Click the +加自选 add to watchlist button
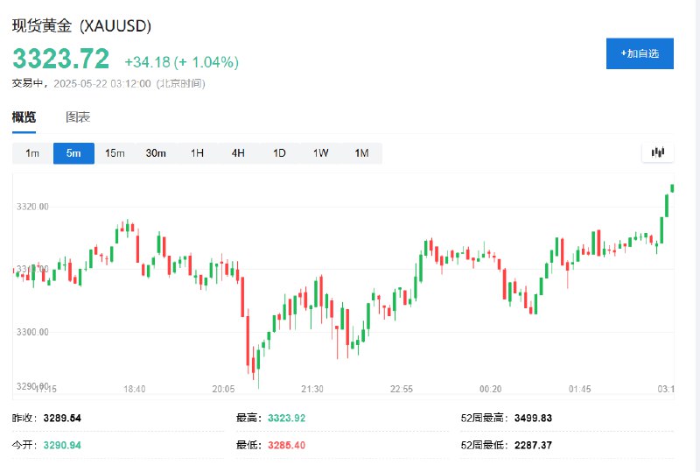This screenshot has width=700, height=472. [640, 53]
